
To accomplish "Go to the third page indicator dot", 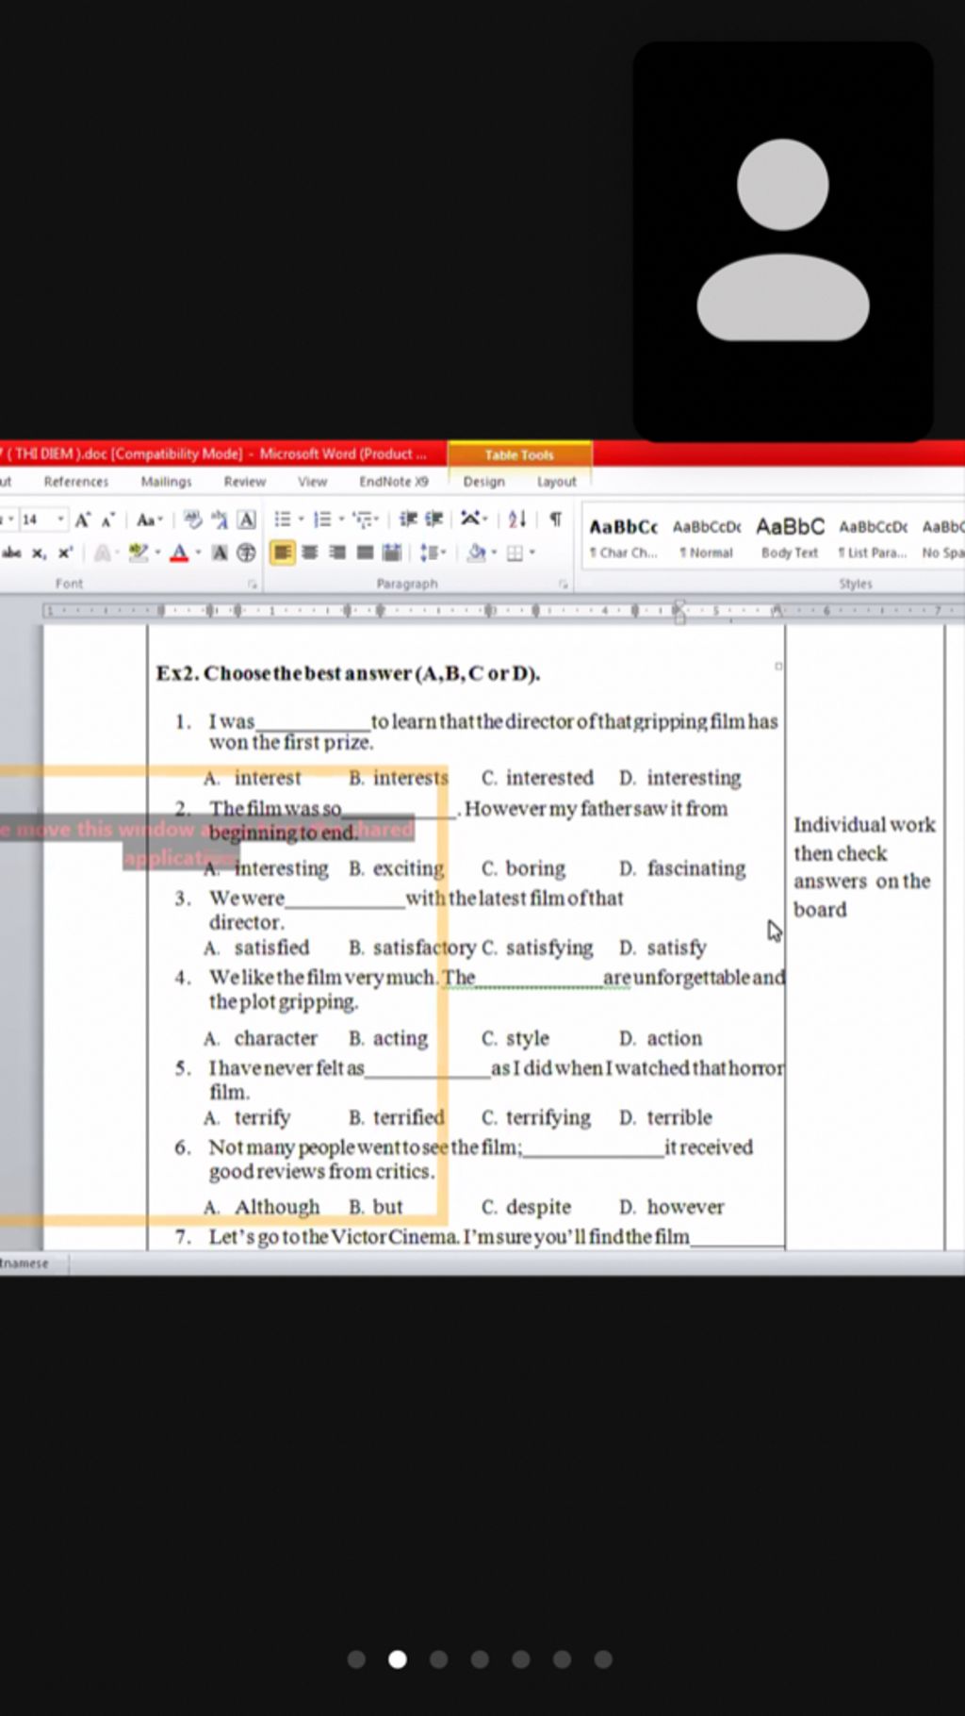I will tap(438, 1659).
